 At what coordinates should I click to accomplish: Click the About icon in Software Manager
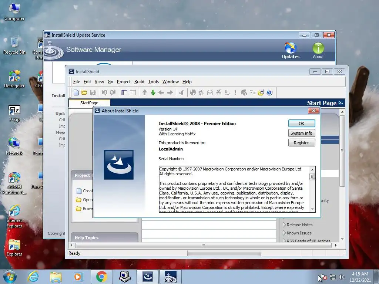pos(318,50)
